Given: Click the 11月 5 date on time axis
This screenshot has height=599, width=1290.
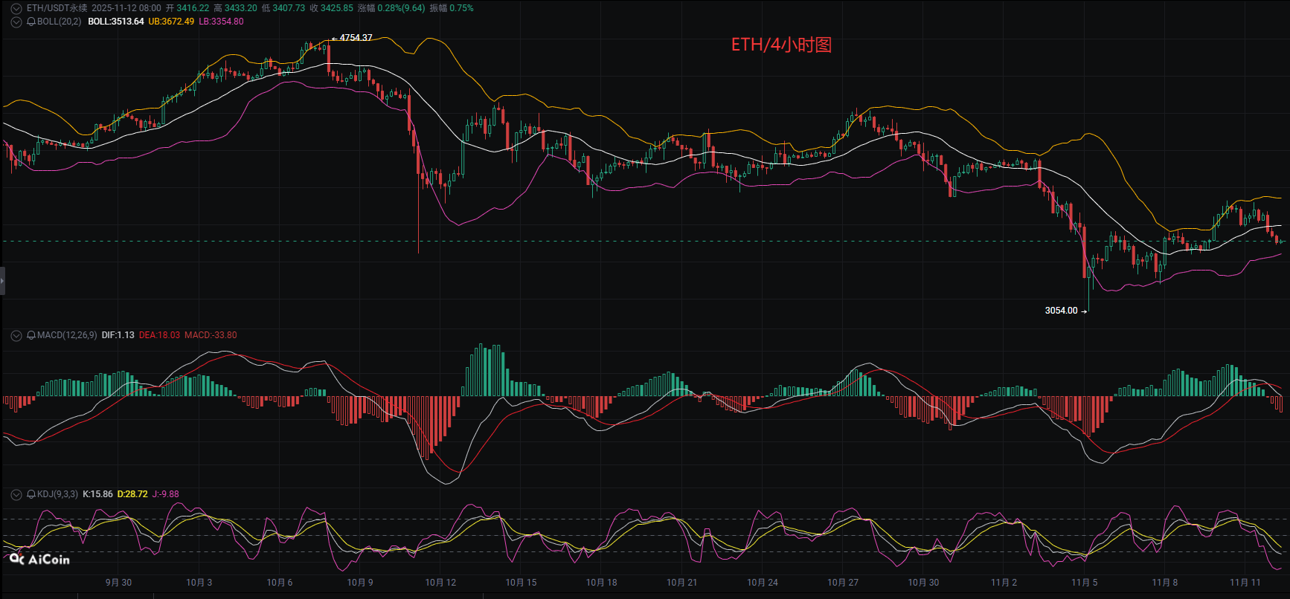Looking at the screenshot, I should pos(1084,583).
